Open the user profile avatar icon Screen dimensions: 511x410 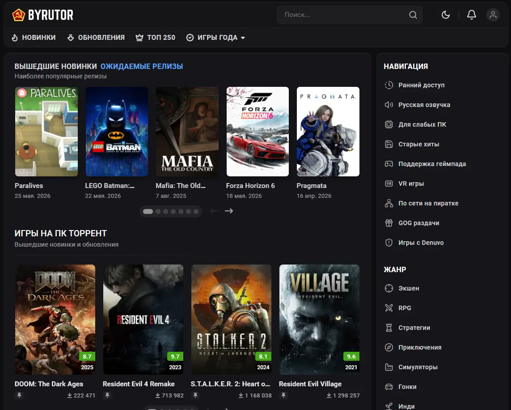[493, 15]
